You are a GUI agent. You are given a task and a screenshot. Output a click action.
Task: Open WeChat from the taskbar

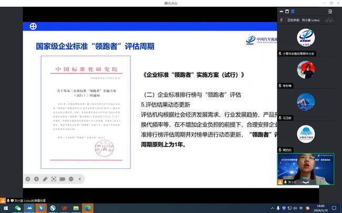click(18, 208)
